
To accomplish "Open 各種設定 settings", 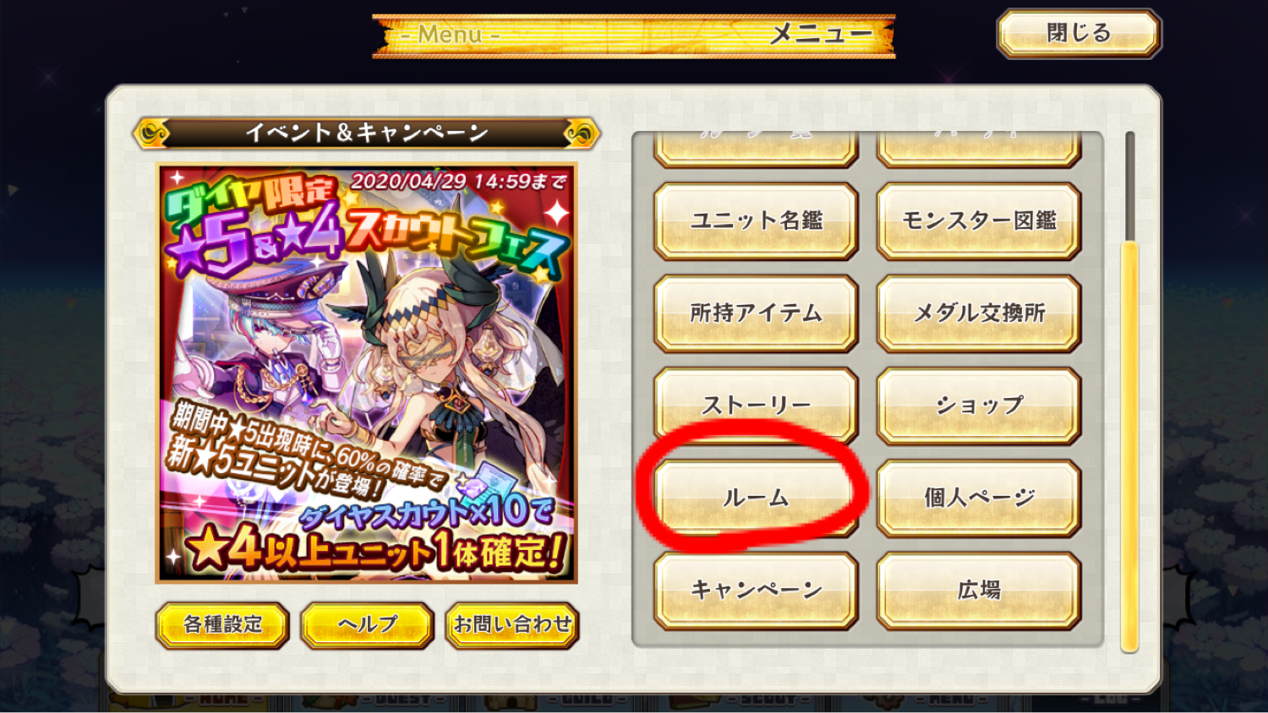I will pos(222,625).
